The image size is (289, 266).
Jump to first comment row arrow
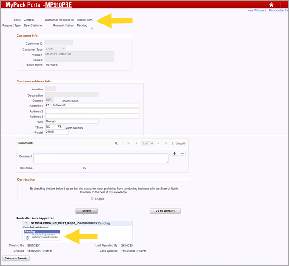128,143
